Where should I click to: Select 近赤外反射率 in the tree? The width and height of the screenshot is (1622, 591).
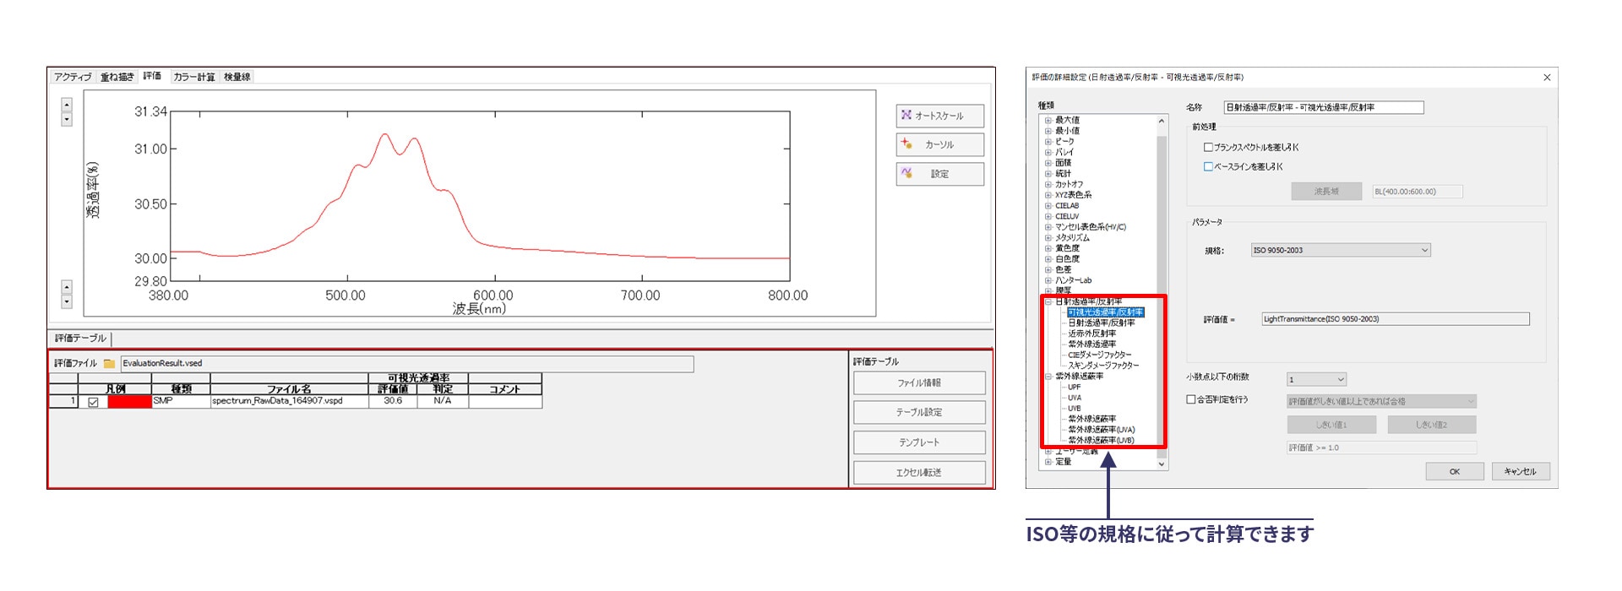tap(1092, 333)
